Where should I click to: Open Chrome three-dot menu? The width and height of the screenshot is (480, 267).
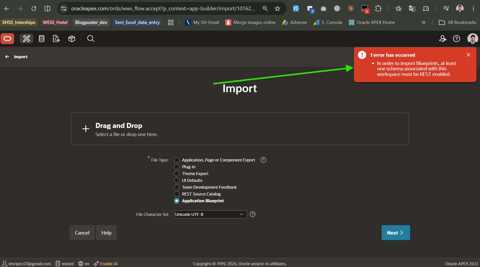[473, 9]
